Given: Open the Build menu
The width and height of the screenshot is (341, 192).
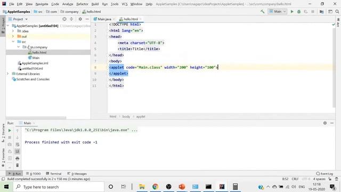Looking at the screenshot, I should click(x=95, y=4).
